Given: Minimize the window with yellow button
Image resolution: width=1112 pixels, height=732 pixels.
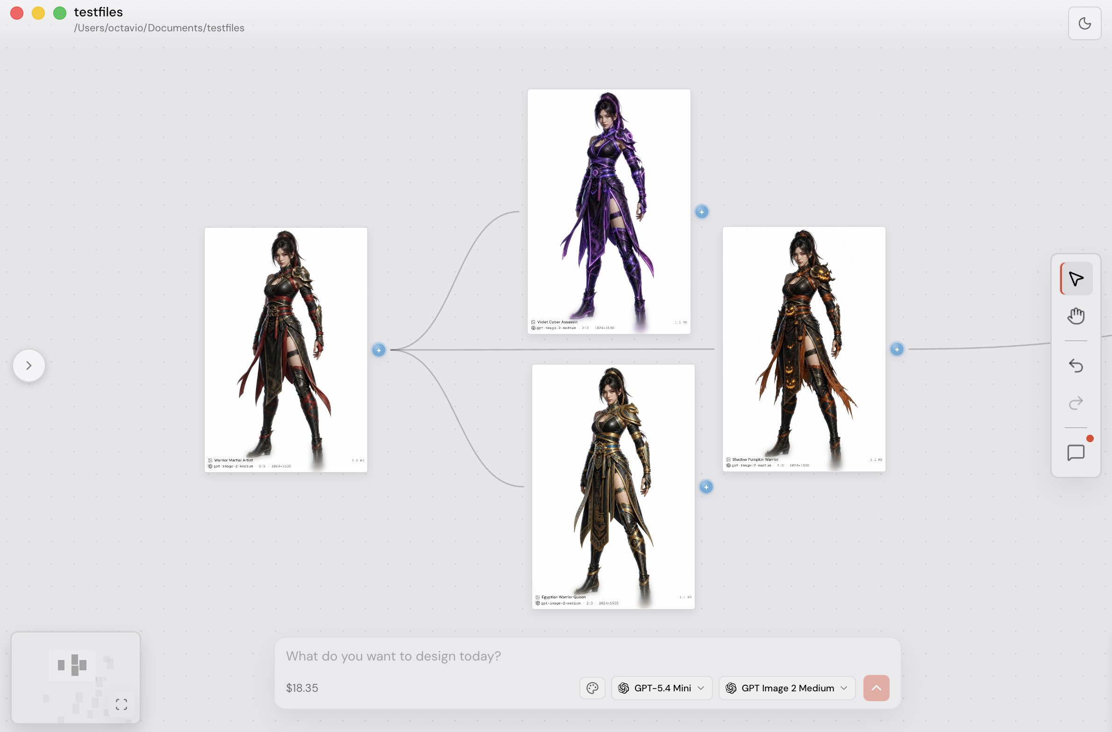Looking at the screenshot, I should 38,13.
